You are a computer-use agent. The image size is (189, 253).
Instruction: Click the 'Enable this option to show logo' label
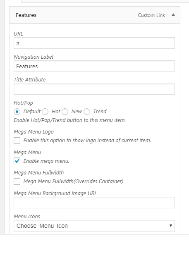[87, 141]
